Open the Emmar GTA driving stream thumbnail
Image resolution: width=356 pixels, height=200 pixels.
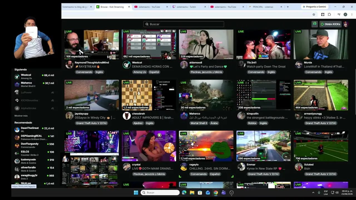click(x=263, y=146)
